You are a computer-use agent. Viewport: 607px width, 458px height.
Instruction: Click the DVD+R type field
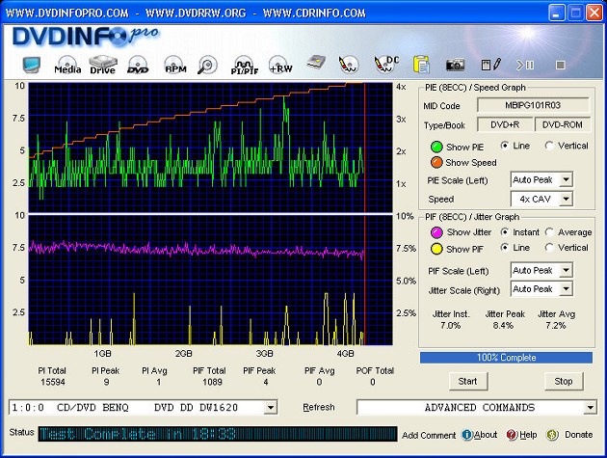point(505,124)
